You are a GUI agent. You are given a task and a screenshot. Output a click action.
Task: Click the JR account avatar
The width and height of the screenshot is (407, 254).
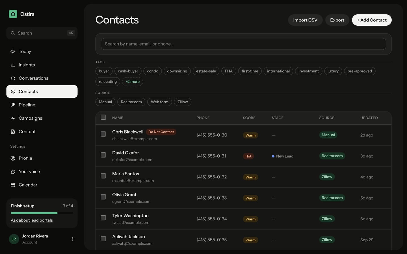[14, 239]
